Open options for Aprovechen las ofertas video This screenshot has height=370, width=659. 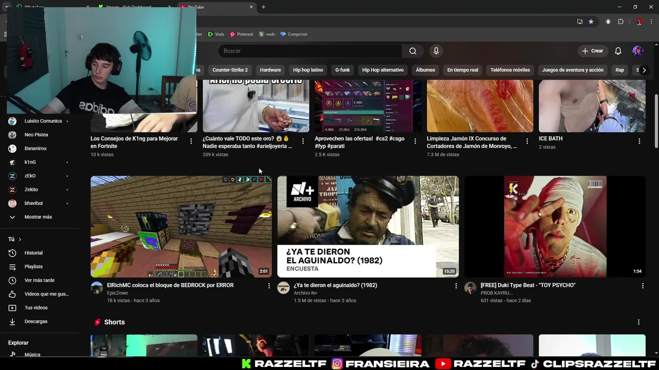coord(415,141)
